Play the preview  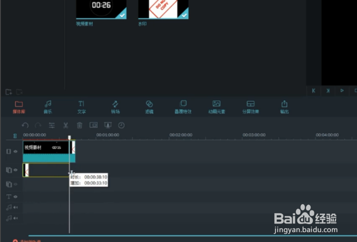(342, 90)
